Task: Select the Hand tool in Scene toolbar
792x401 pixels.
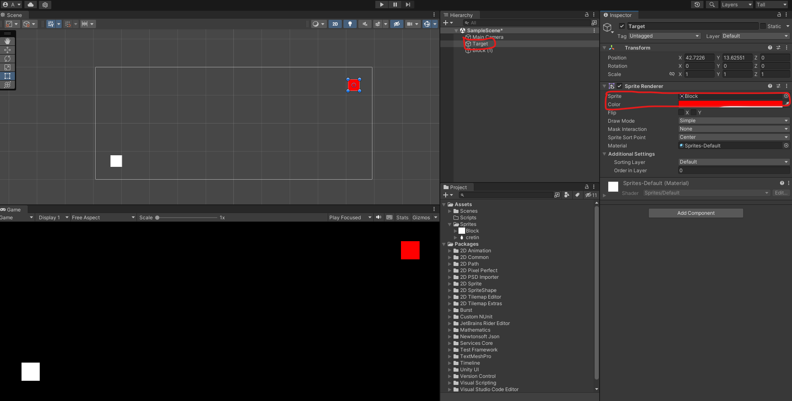Action: [x=7, y=41]
